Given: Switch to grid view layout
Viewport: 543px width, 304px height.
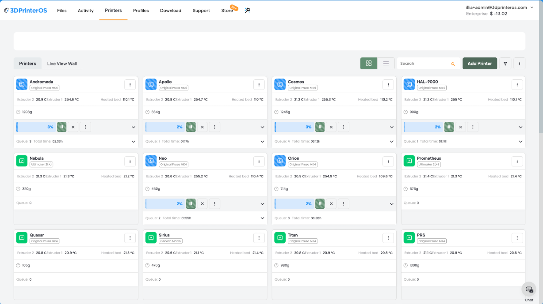Looking at the screenshot, I should pyautogui.click(x=369, y=64).
